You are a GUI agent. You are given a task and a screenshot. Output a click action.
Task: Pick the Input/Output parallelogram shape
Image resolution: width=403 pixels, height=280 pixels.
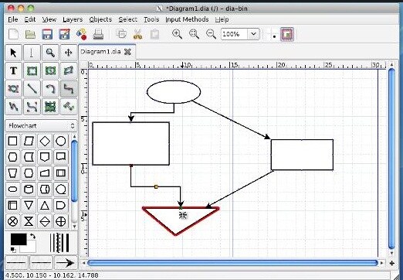click(x=29, y=141)
